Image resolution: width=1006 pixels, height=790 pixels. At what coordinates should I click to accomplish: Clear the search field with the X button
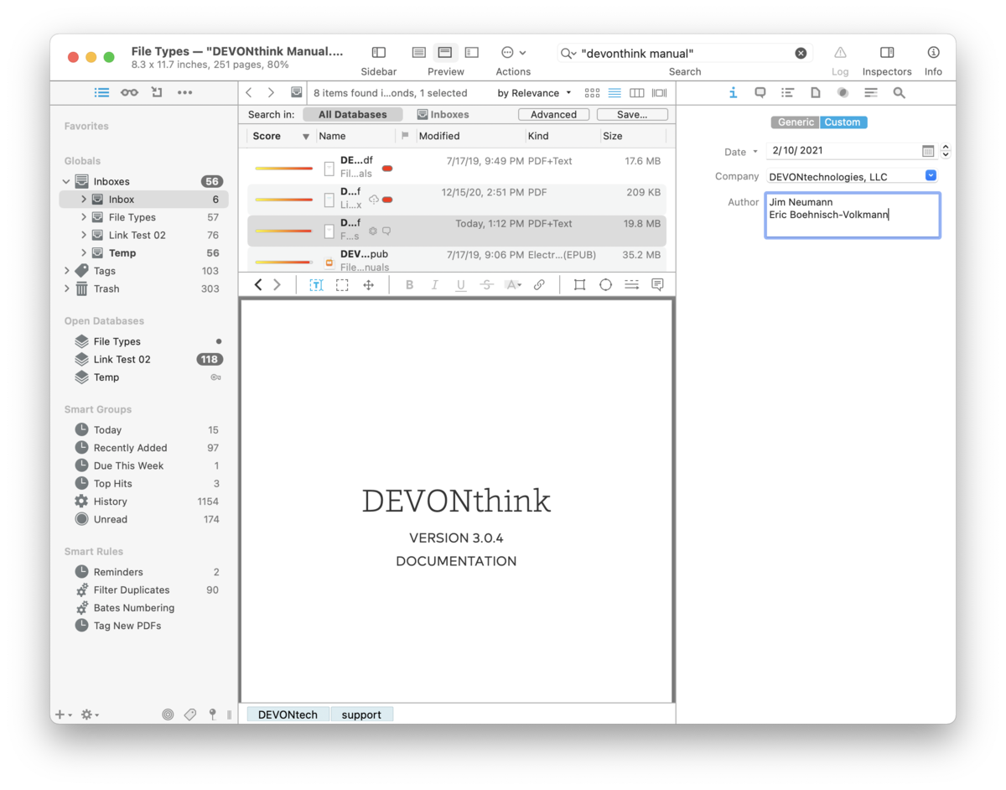[x=801, y=53]
